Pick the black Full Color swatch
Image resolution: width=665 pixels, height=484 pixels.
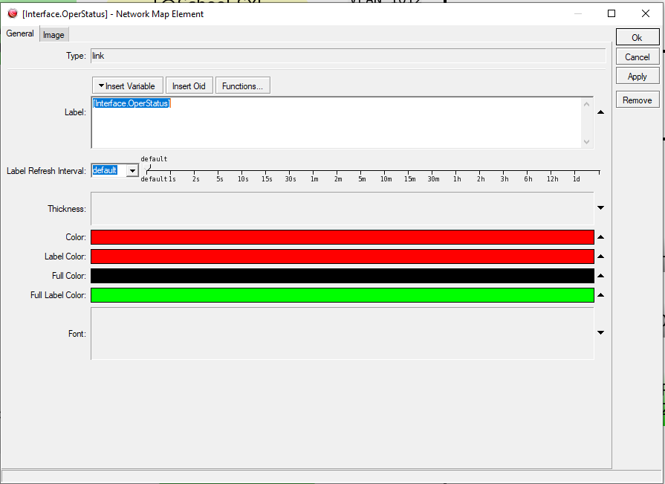pyautogui.click(x=343, y=276)
